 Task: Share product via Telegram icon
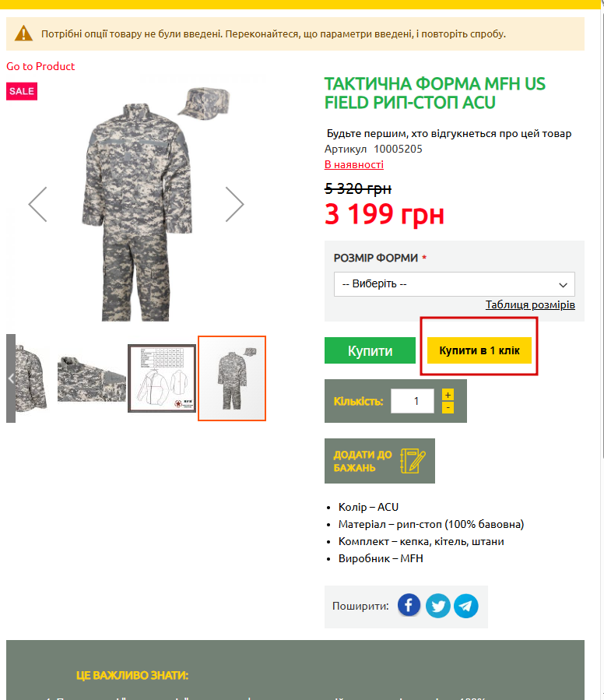466,606
